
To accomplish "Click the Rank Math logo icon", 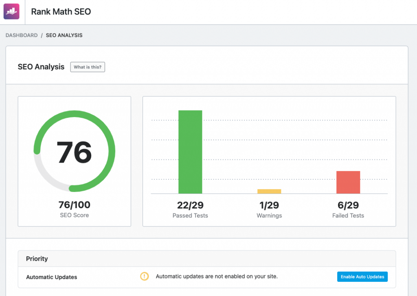I will click(x=11, y=11).
